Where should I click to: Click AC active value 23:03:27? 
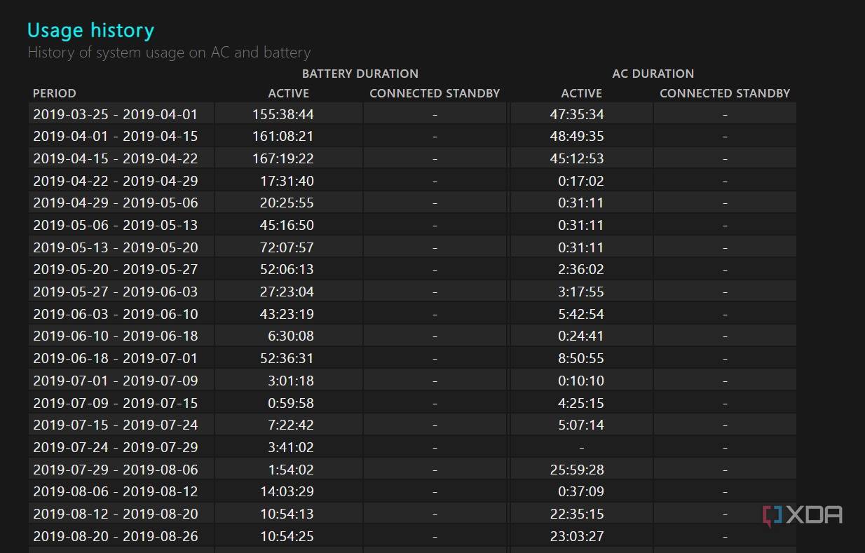(577, 536)
